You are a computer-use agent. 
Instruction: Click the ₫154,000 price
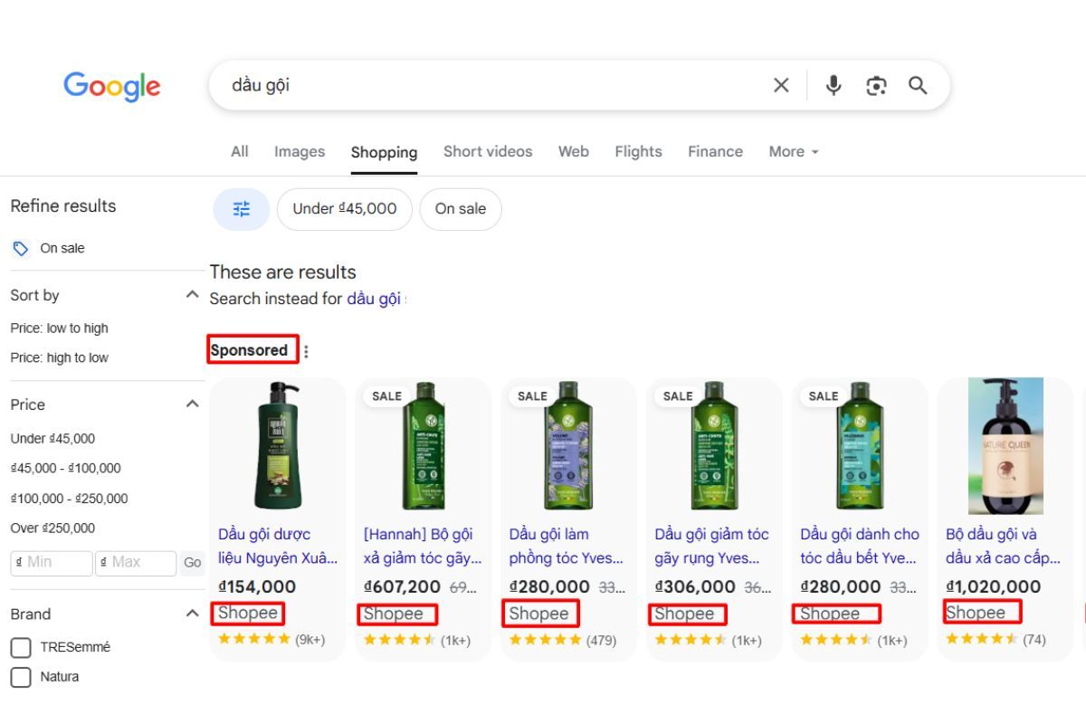click(257, 586)
